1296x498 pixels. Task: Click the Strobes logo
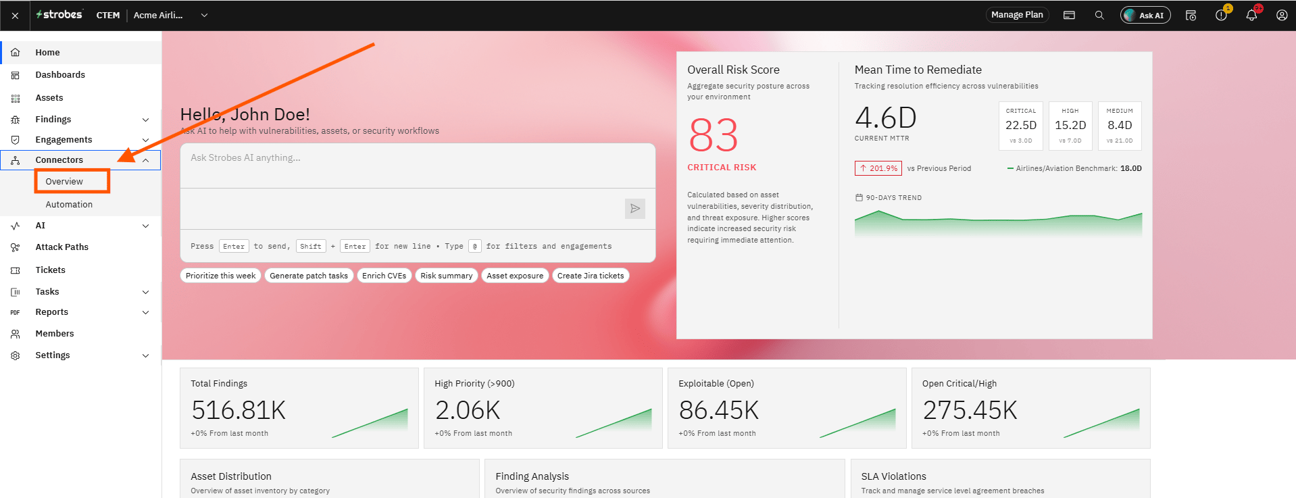point(59,15)
